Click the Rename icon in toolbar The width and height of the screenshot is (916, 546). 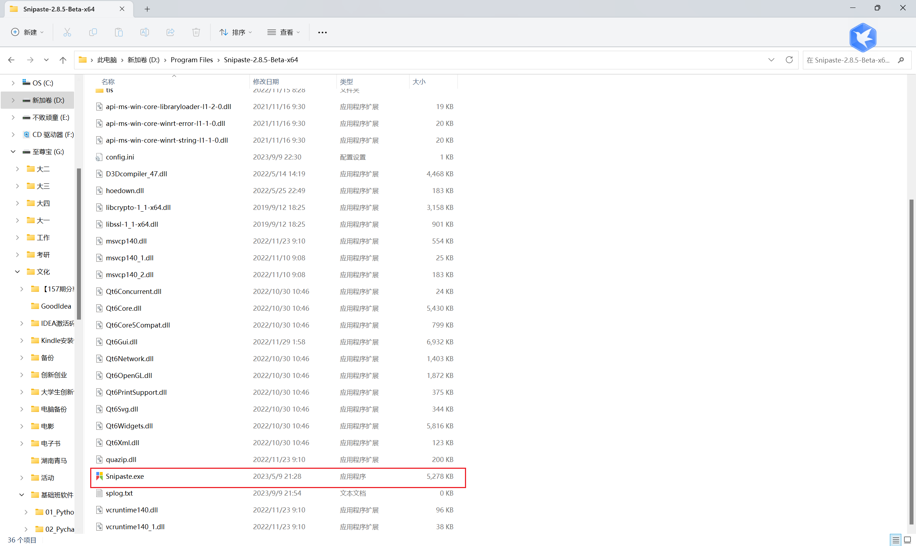click(144, 33)
